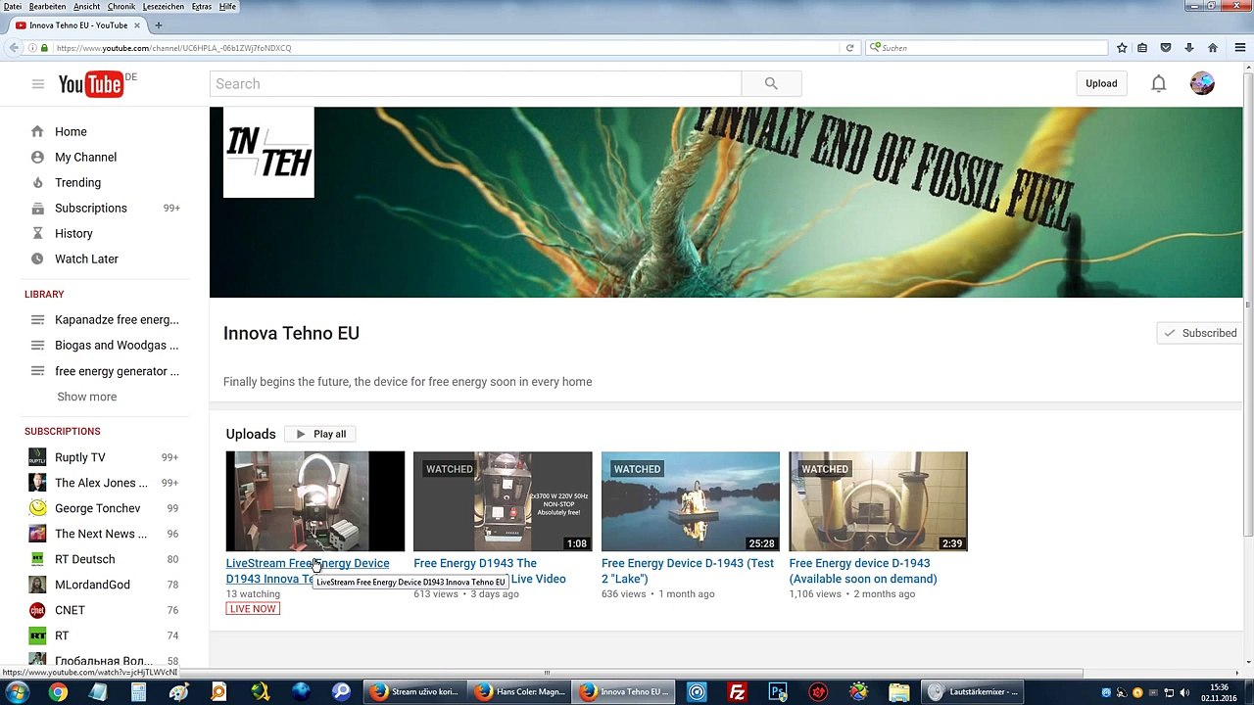Open Biogas and Woodgas playlist

[117, 345]
